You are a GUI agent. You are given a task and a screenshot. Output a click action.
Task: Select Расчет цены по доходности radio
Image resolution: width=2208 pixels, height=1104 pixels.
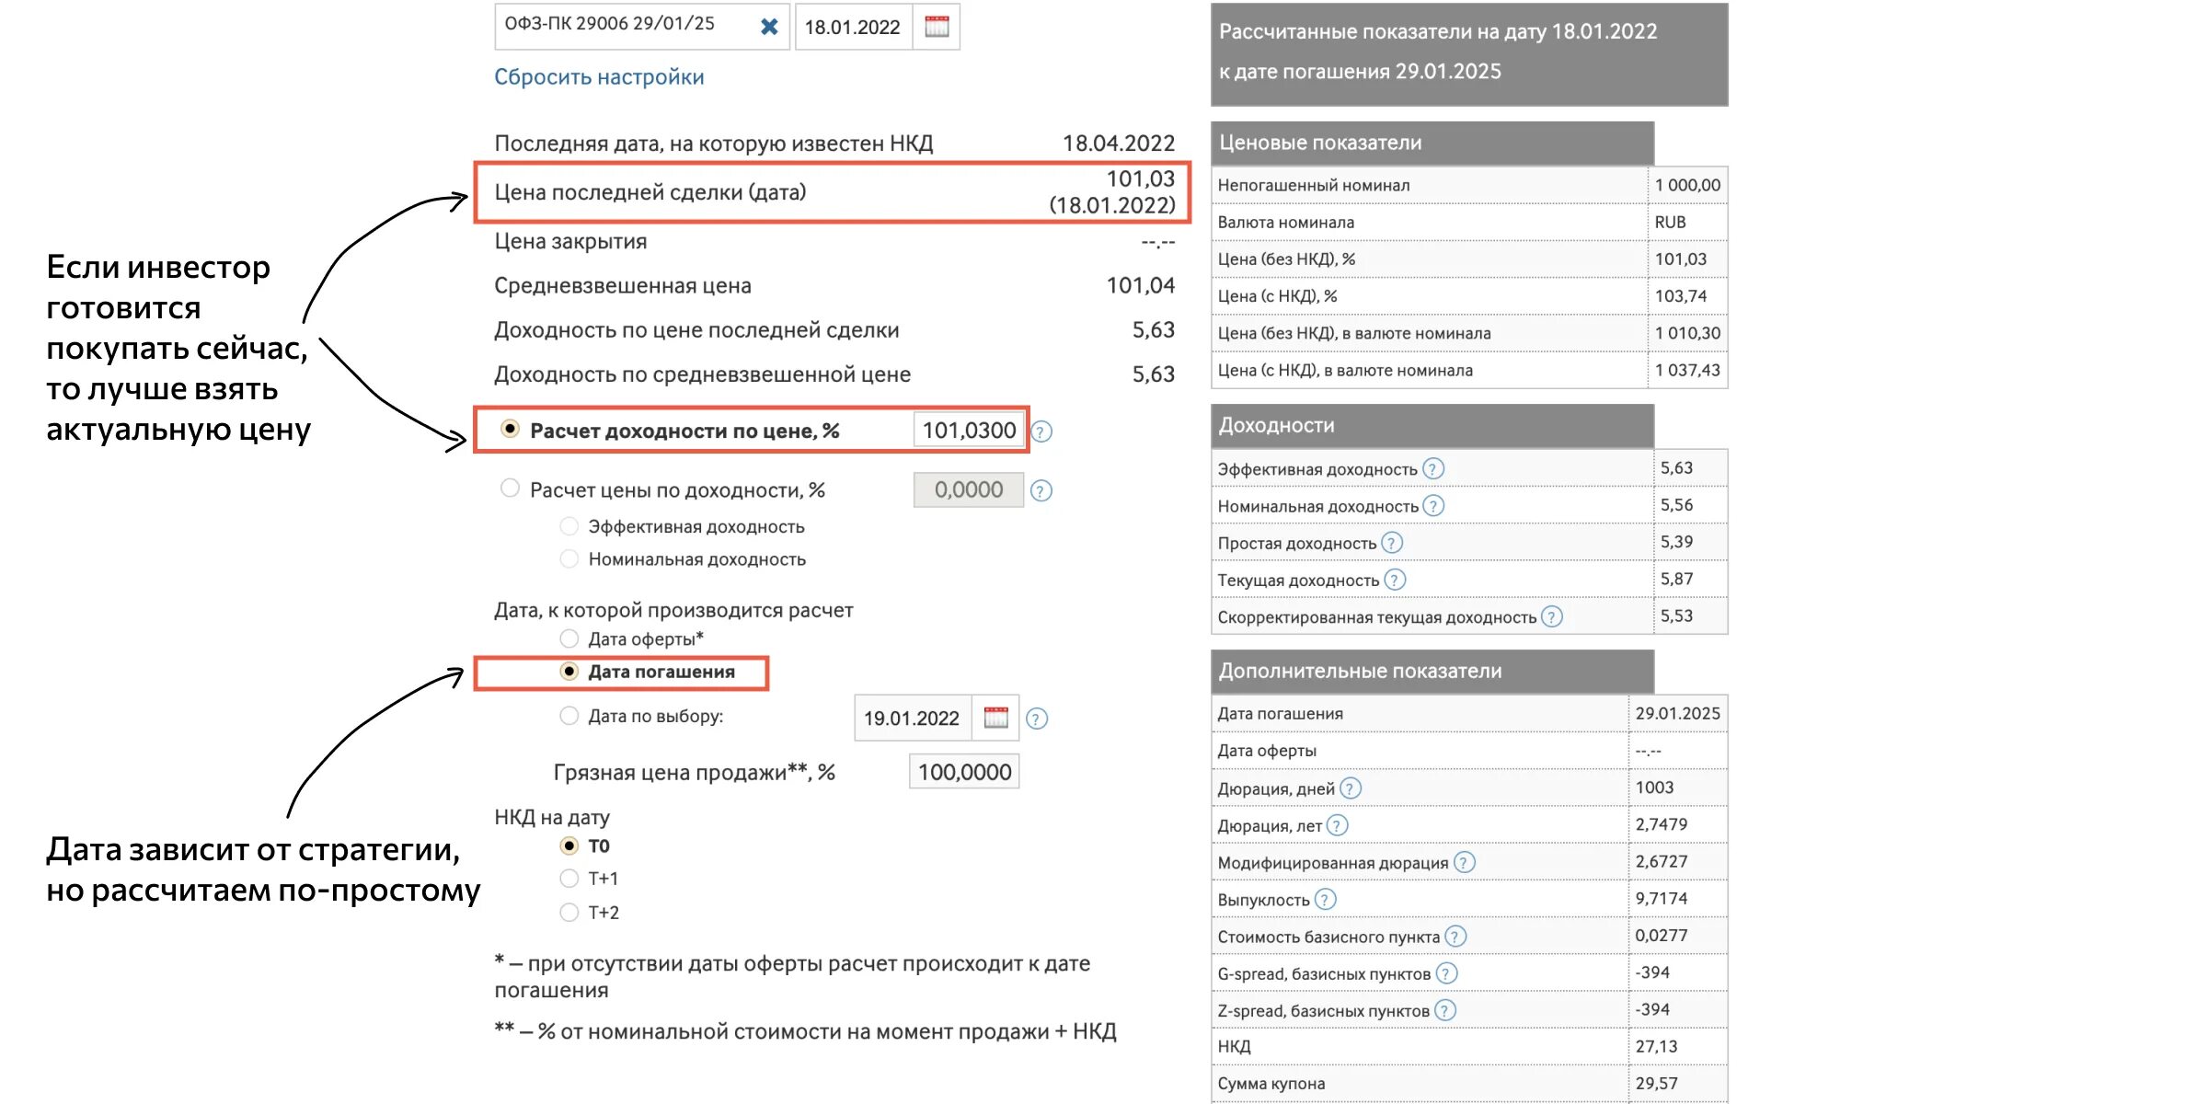click(510, 488)
